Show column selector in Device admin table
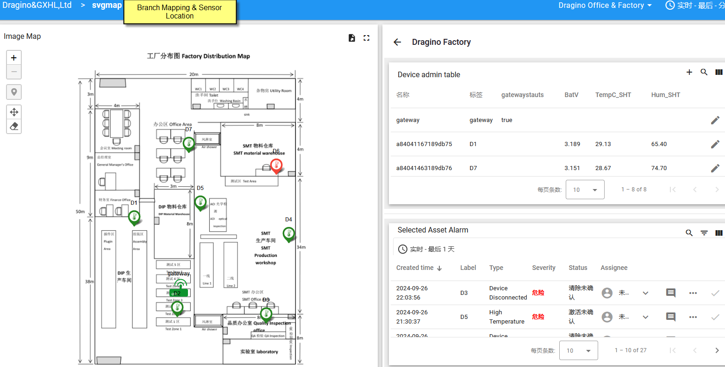 [719, 72]
